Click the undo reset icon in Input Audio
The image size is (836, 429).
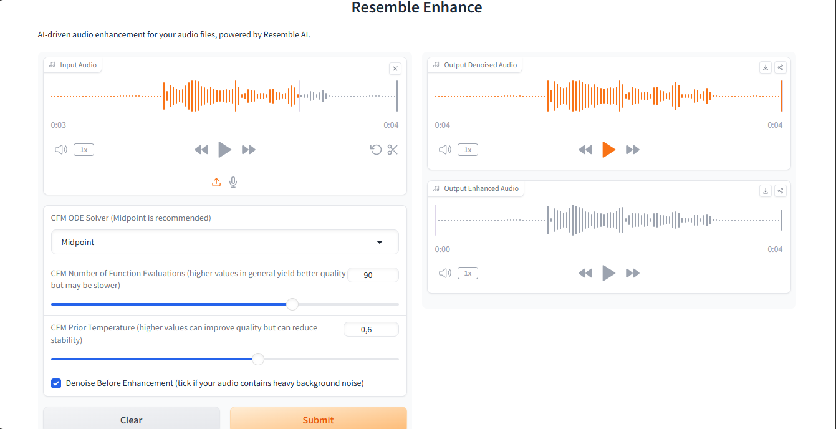coord(375,150)
